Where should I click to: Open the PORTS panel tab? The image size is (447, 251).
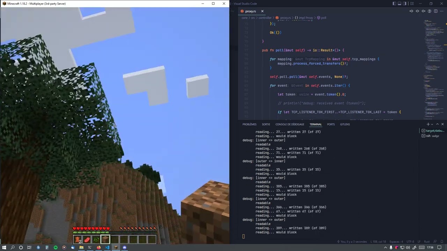point(331,124)
